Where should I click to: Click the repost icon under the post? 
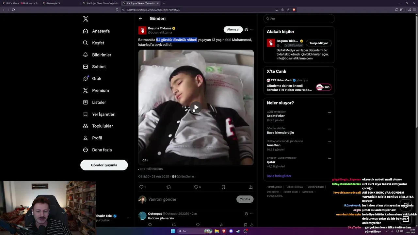coord(169,187)
